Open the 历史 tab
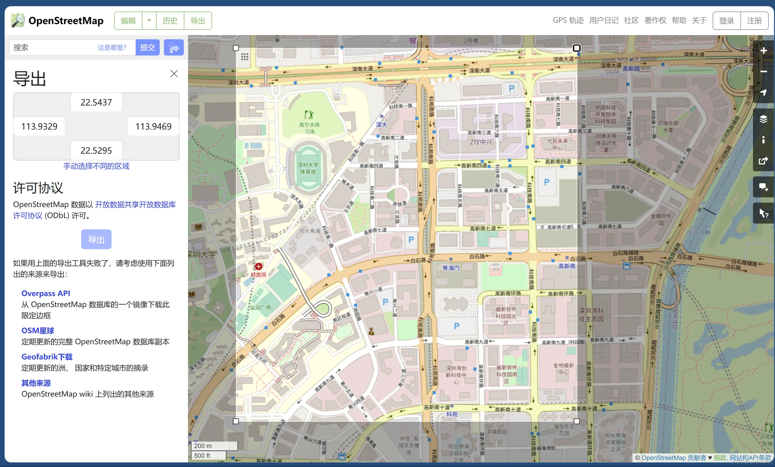This screenshot has width=775, height=467. pyautogui.click(x=170, y=21)
